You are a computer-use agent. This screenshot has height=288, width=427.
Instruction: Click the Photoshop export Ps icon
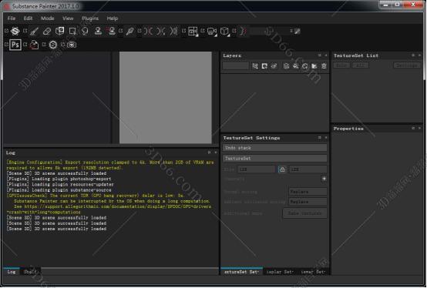pos(15,45)
